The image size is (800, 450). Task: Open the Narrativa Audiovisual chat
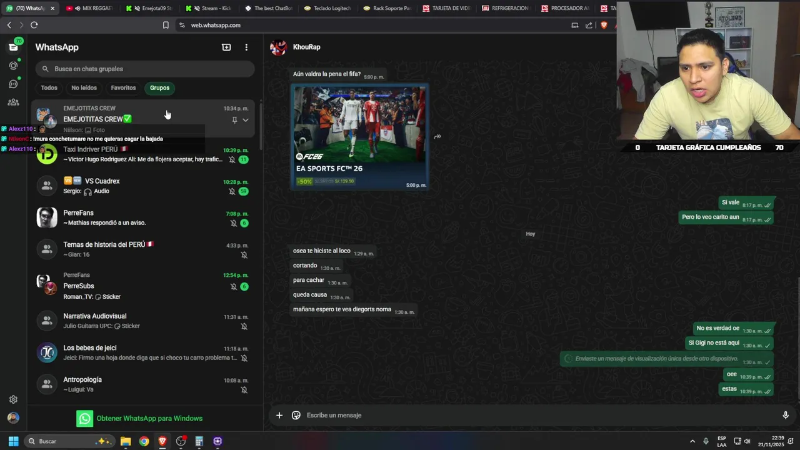(x=145, y=321)
